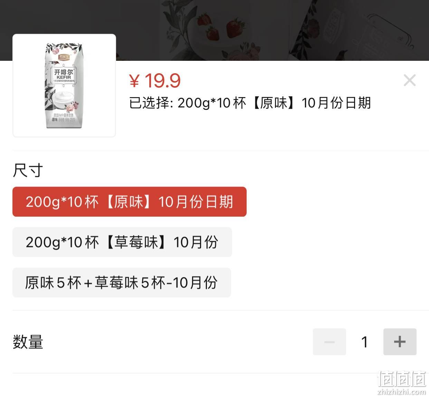429x398 pixels.
Task: Close the product options popup
Action: pos(410,80)
